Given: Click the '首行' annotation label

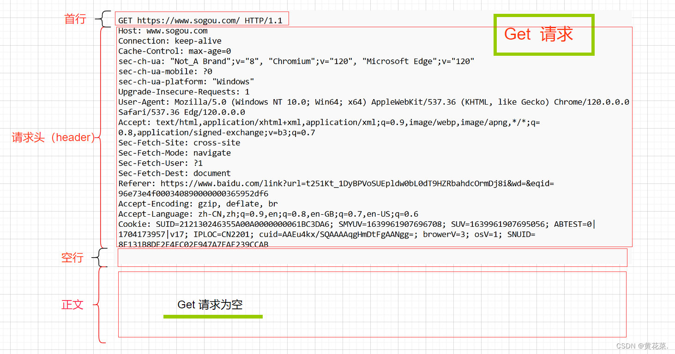Looking at the screenshot, I should [x=75, y=19].
